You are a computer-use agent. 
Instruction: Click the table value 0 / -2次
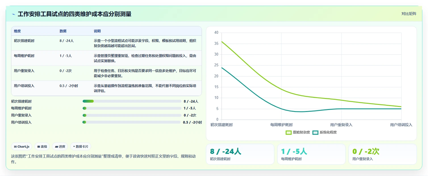point(66,71)
